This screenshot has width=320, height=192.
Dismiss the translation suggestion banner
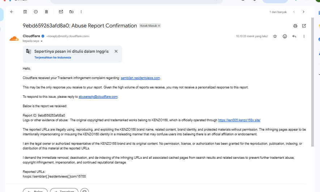(x=116, y=51)
